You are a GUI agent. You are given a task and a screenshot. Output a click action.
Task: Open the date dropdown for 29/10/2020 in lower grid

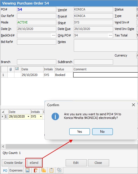tap(28, 116)
